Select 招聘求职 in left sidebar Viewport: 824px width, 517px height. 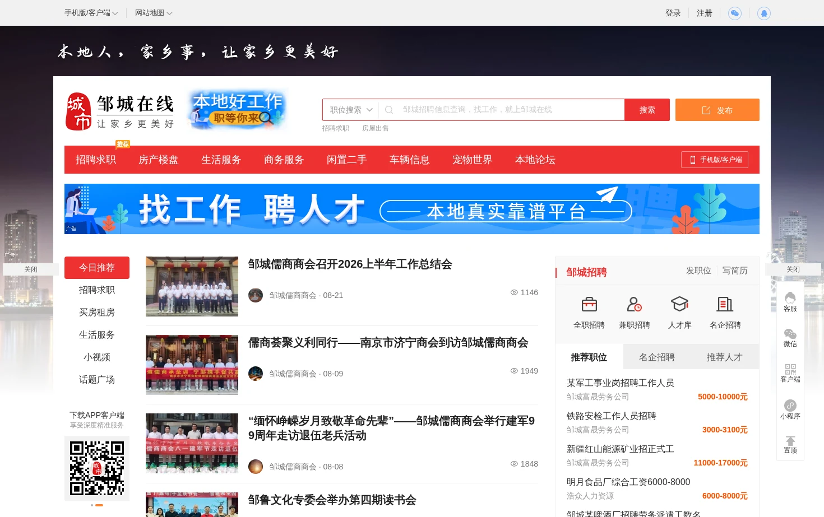pyautogui.click(x=97, y=290)
